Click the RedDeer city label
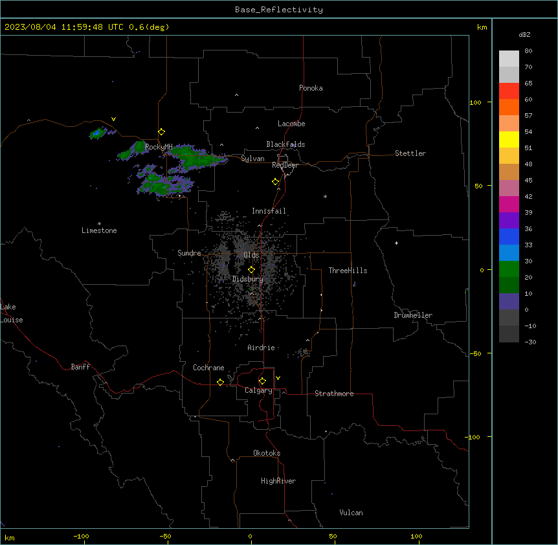The image size is (558, 545). pyautogui.click(x=285, y=165)
